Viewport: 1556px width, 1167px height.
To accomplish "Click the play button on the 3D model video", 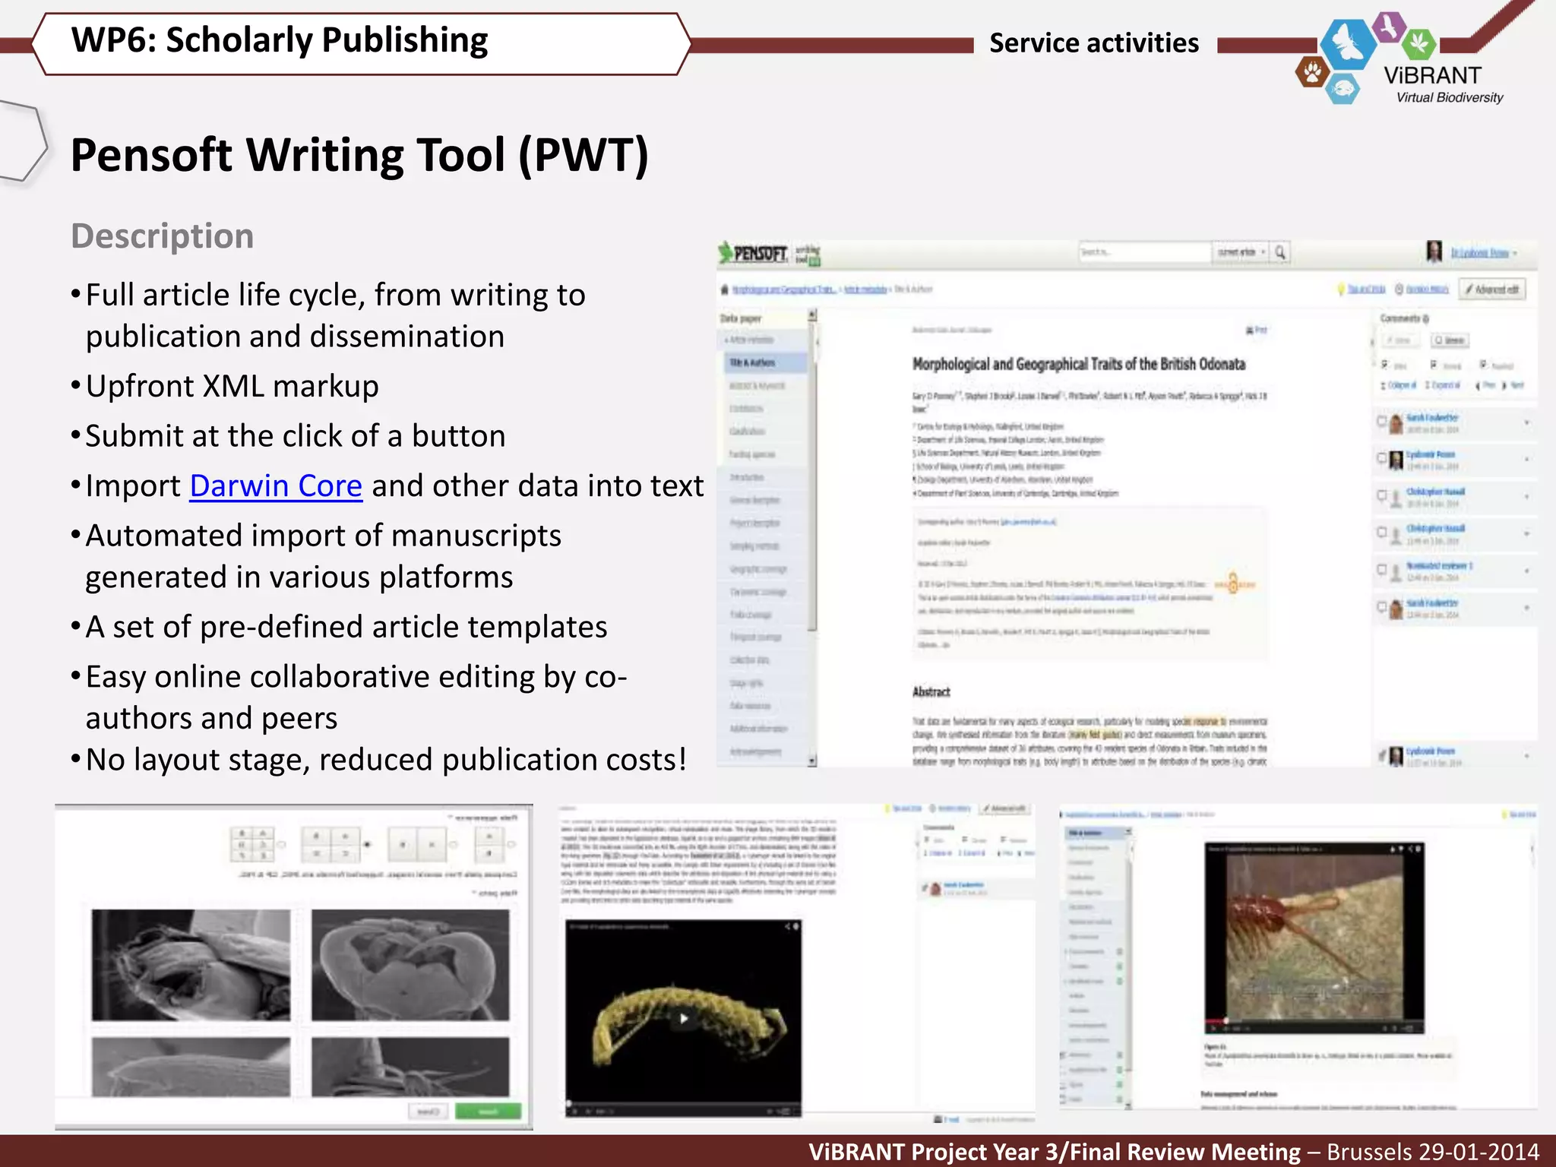I will [684, 1019].
